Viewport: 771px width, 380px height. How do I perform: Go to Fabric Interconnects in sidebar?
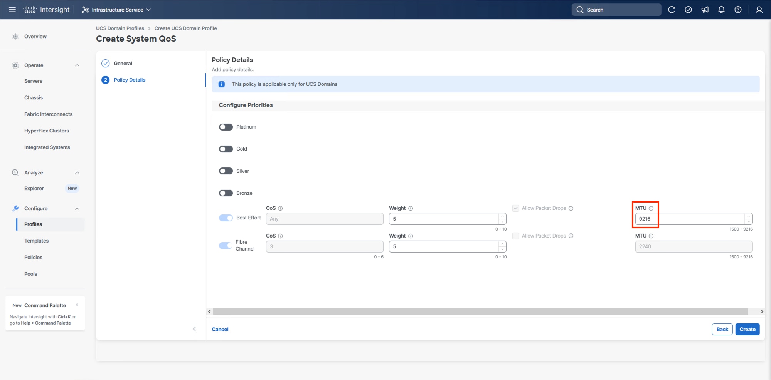[48, 114]
